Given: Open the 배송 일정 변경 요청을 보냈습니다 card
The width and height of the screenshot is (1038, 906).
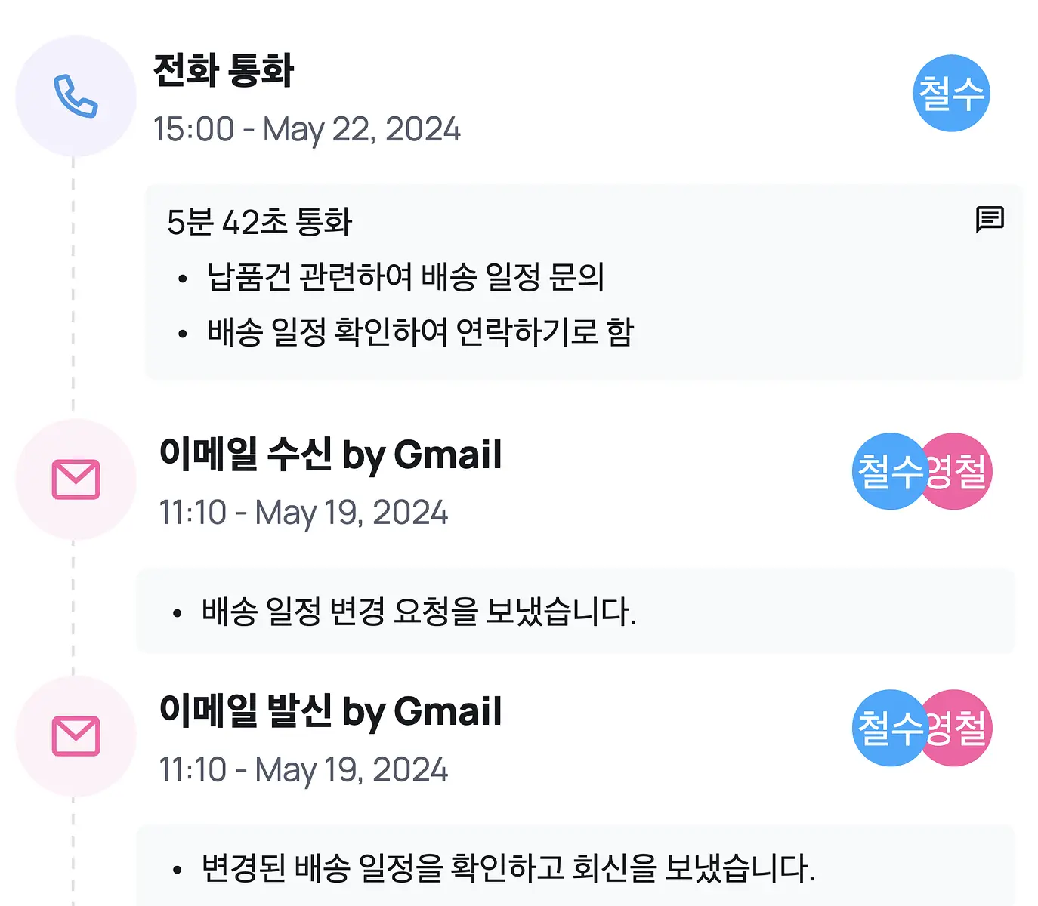Looking at the screenshot, I should click(576, 611).
